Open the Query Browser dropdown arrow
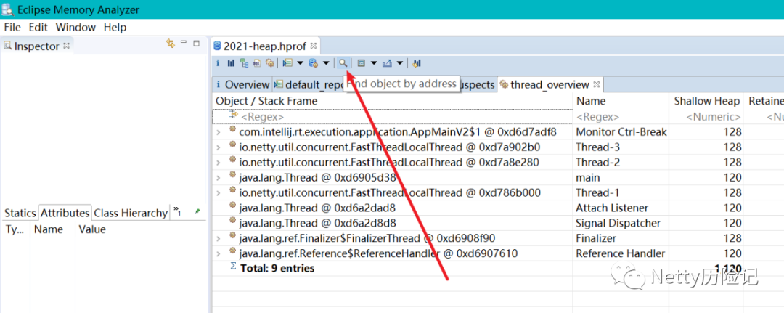 click(x=326, y=63)
